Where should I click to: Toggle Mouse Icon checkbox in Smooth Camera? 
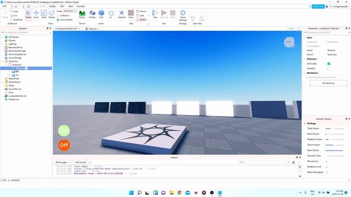[327, 161]
